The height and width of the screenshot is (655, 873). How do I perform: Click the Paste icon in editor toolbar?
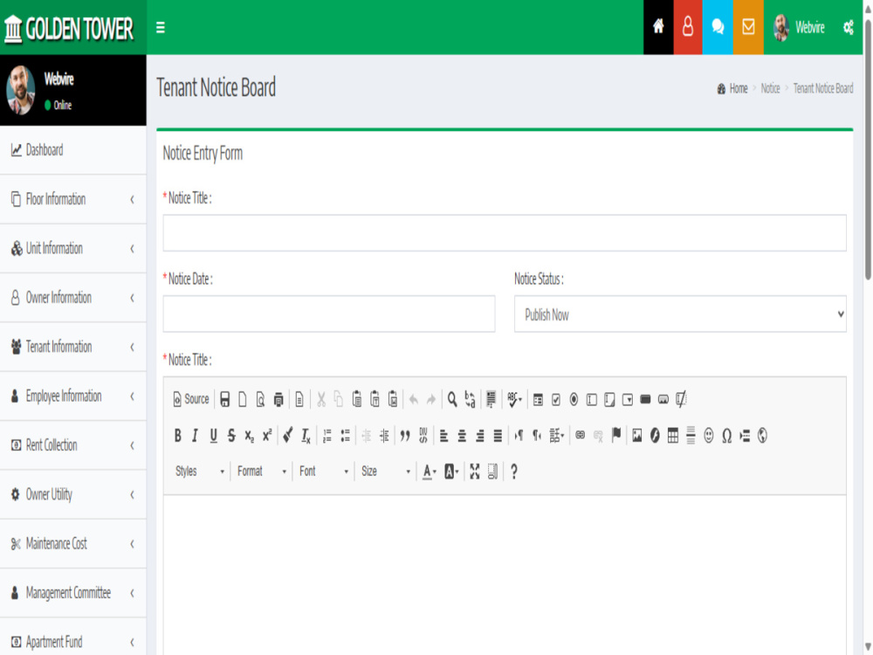357,399
